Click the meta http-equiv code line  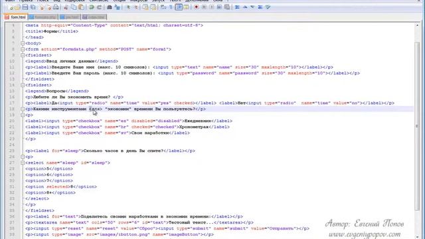pyautogui.click(x=114, y=25)
